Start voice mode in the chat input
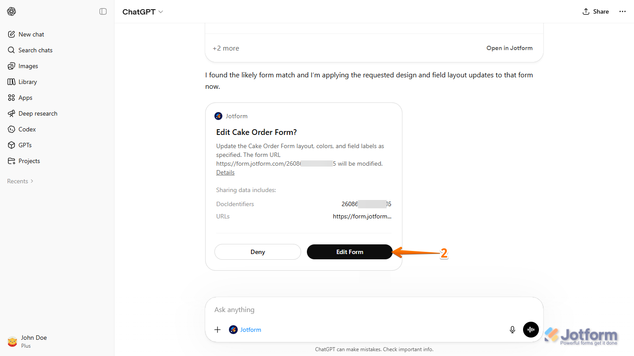 click(531, 329)
